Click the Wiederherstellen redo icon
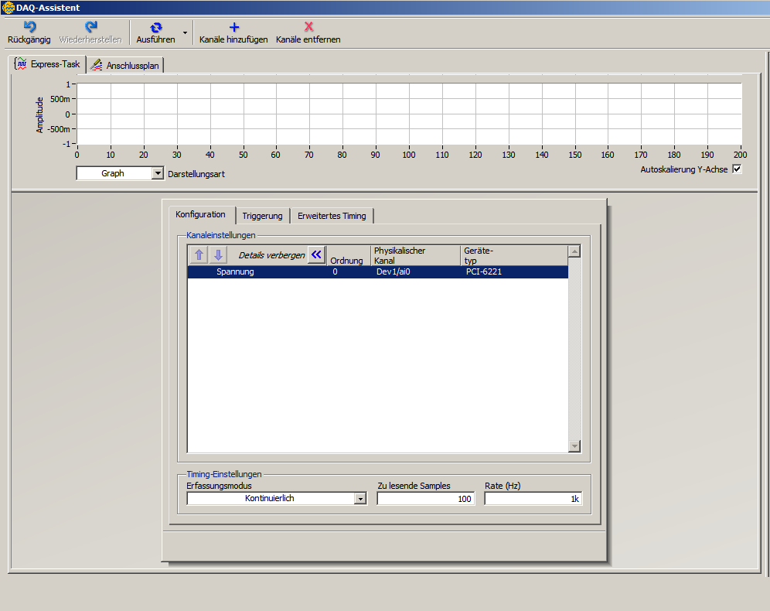Image resolution: width=770 pixels, height=611 pixels. 91,26
